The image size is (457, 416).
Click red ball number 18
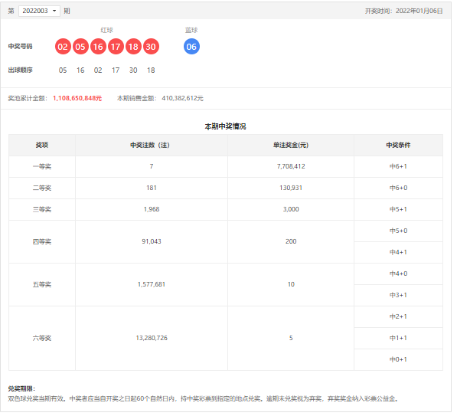(133, 47)
